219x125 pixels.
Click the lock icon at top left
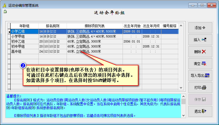5,11
